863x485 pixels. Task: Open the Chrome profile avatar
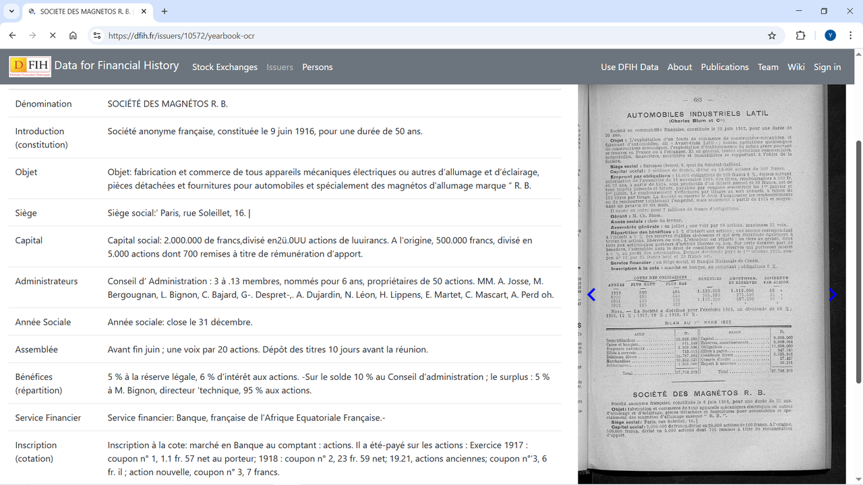point(830,36)
